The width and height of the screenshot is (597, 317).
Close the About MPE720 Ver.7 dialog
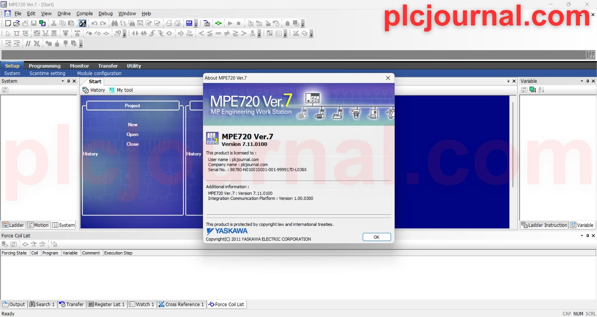coord(388,78)
